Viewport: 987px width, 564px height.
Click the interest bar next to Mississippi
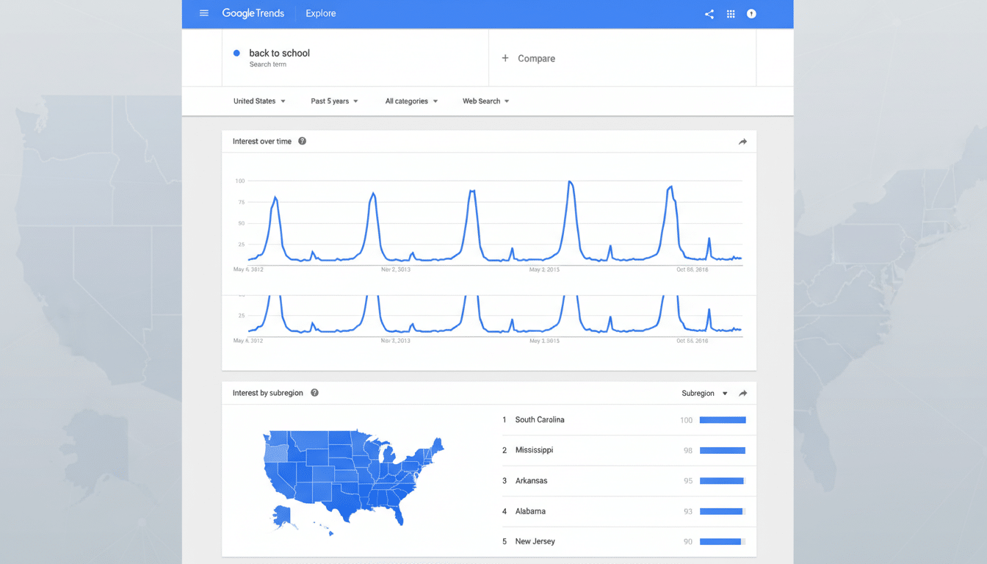click(x=722, y=450)
